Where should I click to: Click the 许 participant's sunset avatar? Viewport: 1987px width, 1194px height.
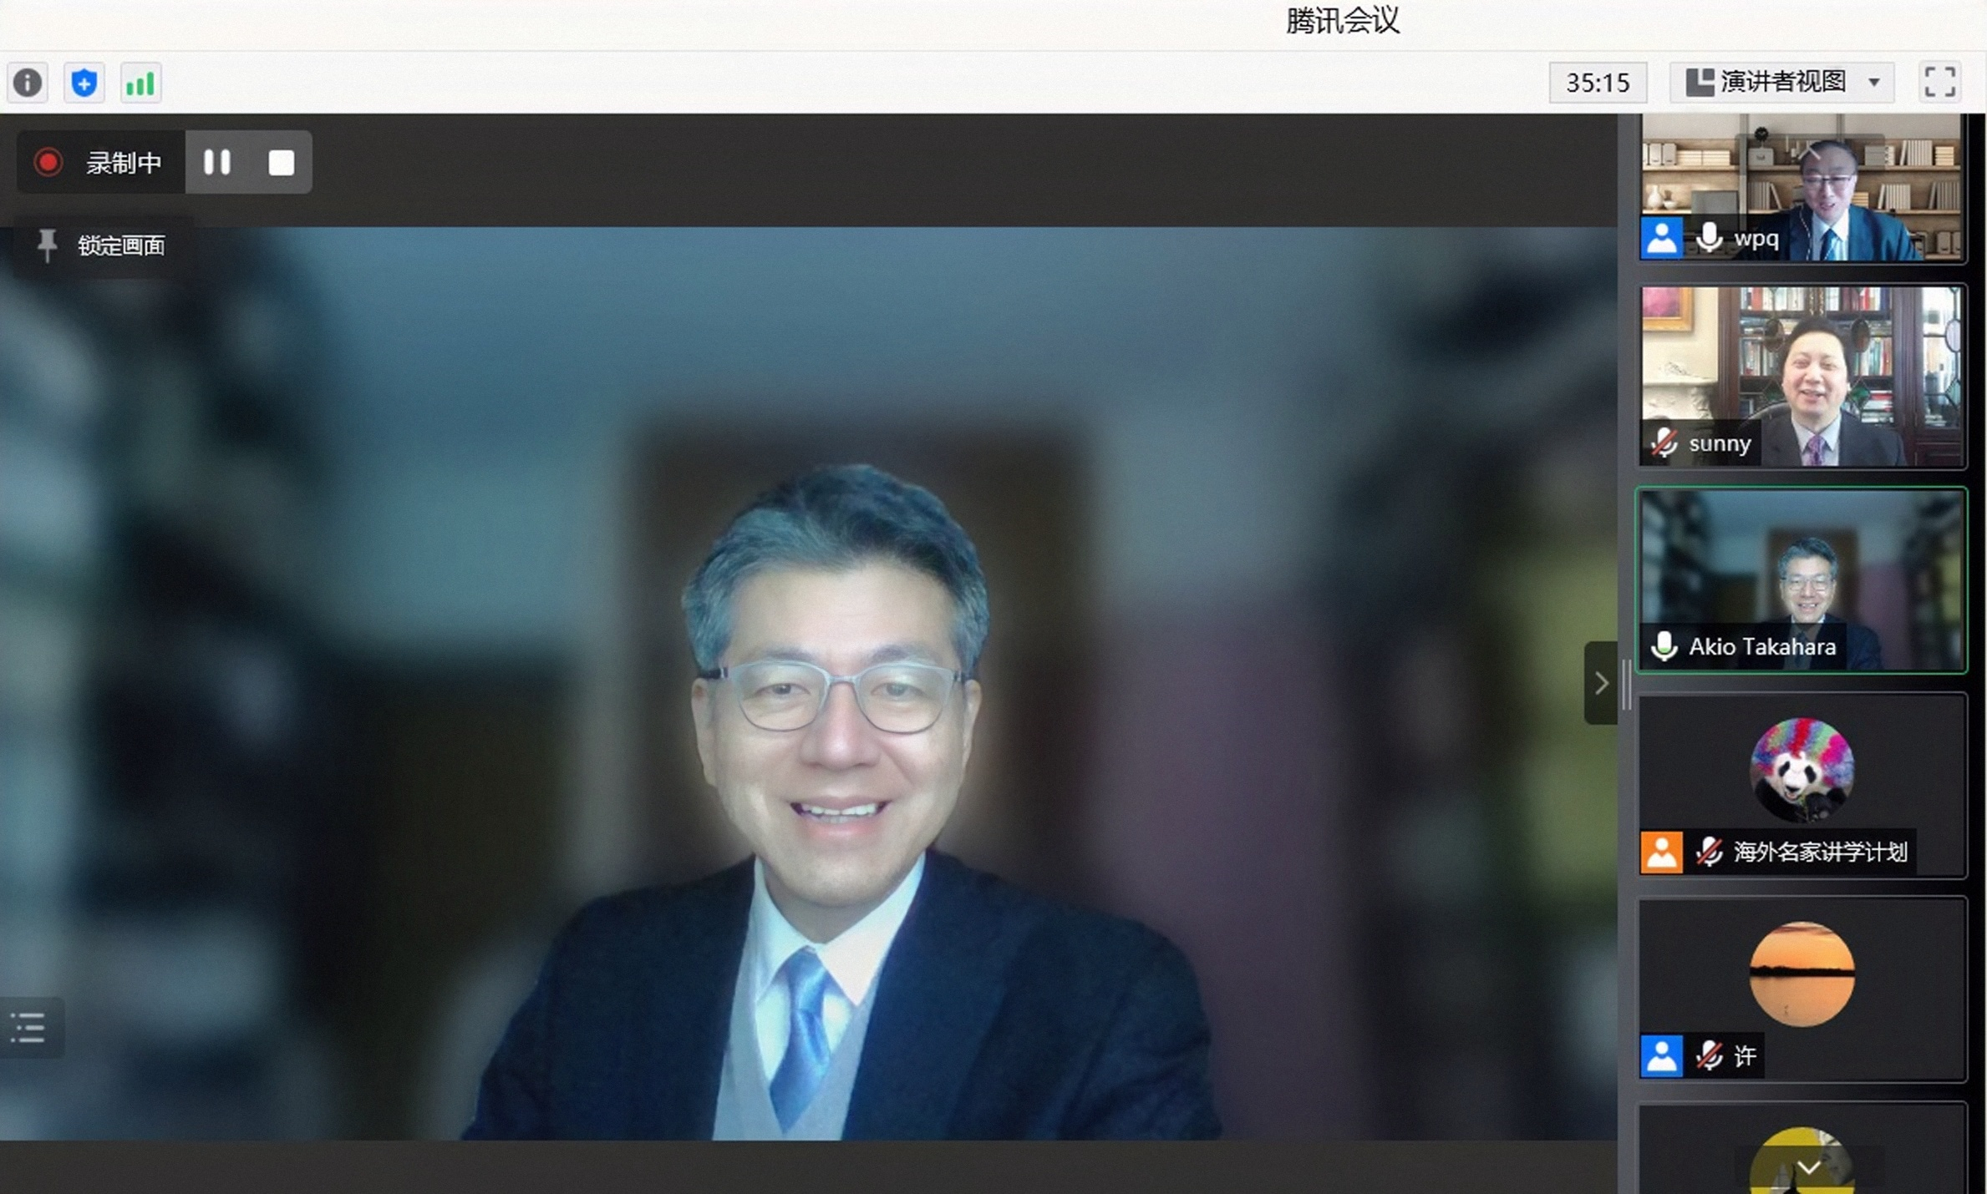pyautogui.click(x=1802, y=974)
